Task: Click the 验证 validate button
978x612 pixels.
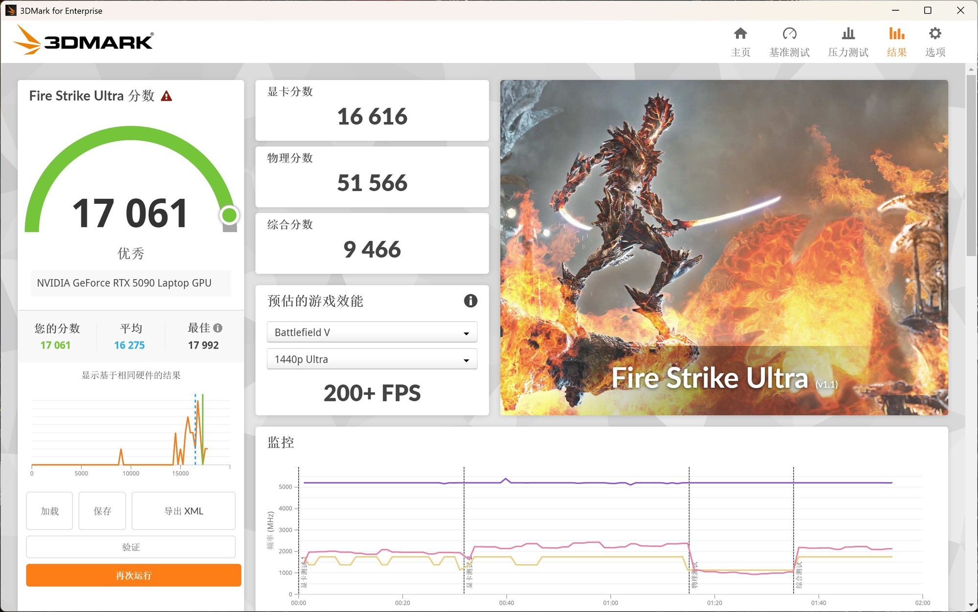Action: (x=131, y=547)
